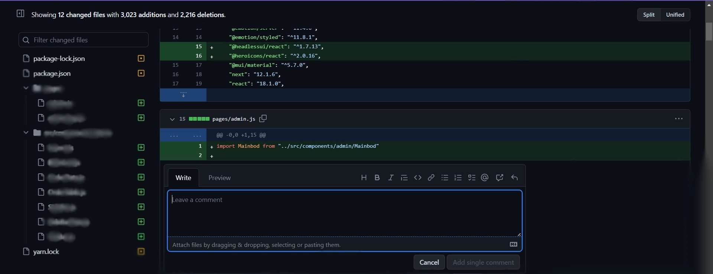The image size is (713, 274).
Task: Click the pages/admin.js file name
Action: [234, 119]
